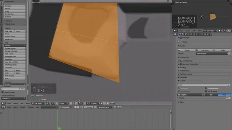Viewport: 232px width, 130px height.
Task: Toggle the Freestyle checkbox
Action: click(181, 38)
